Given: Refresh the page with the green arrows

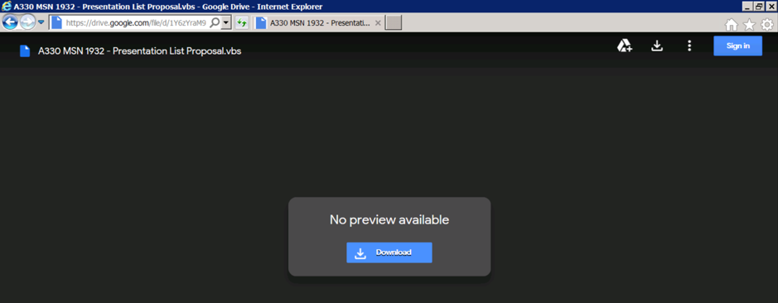Looking at the screenshot, I should tap(242, 23).
